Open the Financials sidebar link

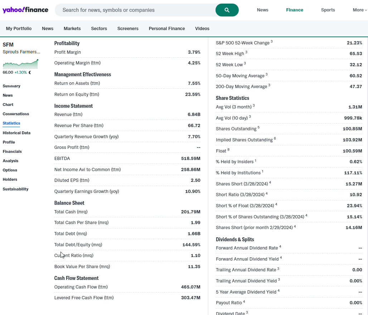(x=12, y=151)
